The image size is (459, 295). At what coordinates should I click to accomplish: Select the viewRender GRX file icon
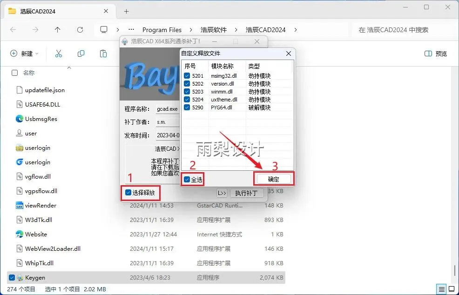[20, 206]
